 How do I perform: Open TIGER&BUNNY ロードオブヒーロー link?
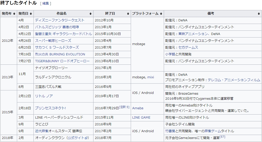[62, 61]
